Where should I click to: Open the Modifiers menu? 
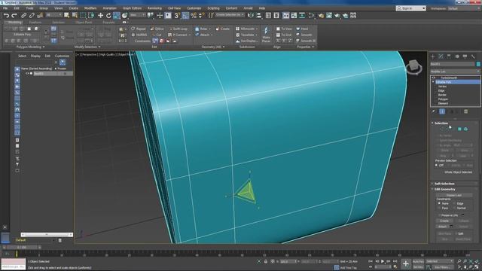pos(90,8)
